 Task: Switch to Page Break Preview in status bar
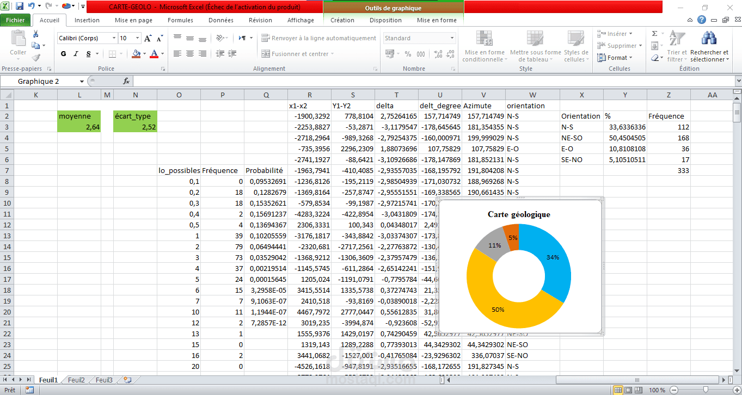(x=638, y=390)
